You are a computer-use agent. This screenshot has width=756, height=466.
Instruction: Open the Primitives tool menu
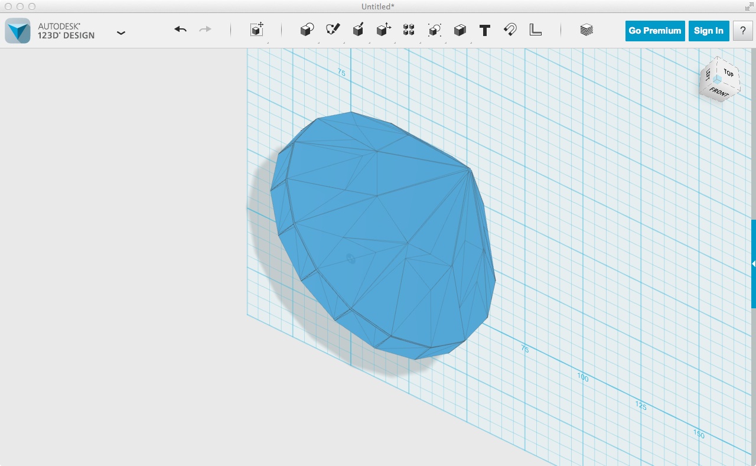click(307, 30)
